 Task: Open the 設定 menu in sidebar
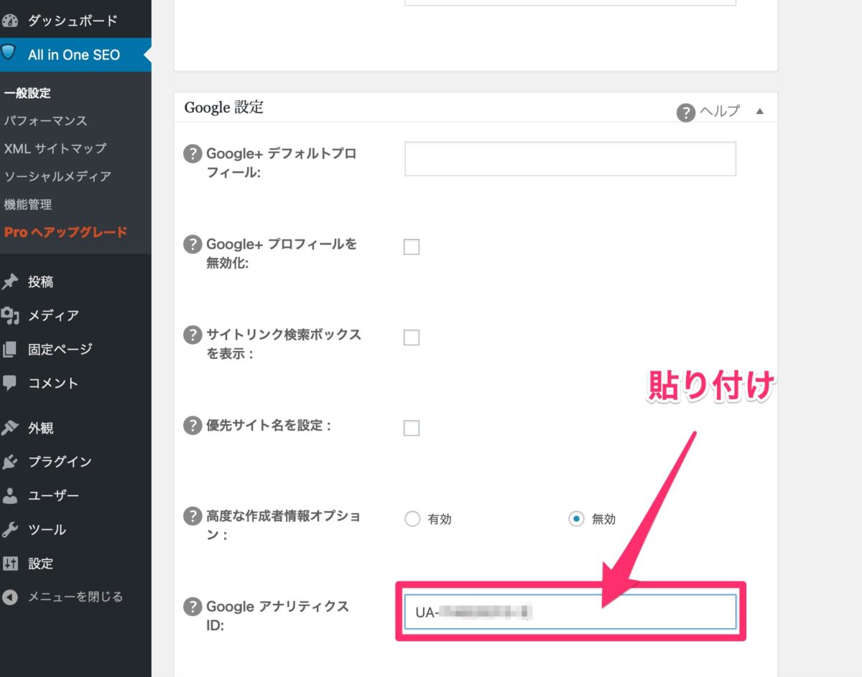40,564
